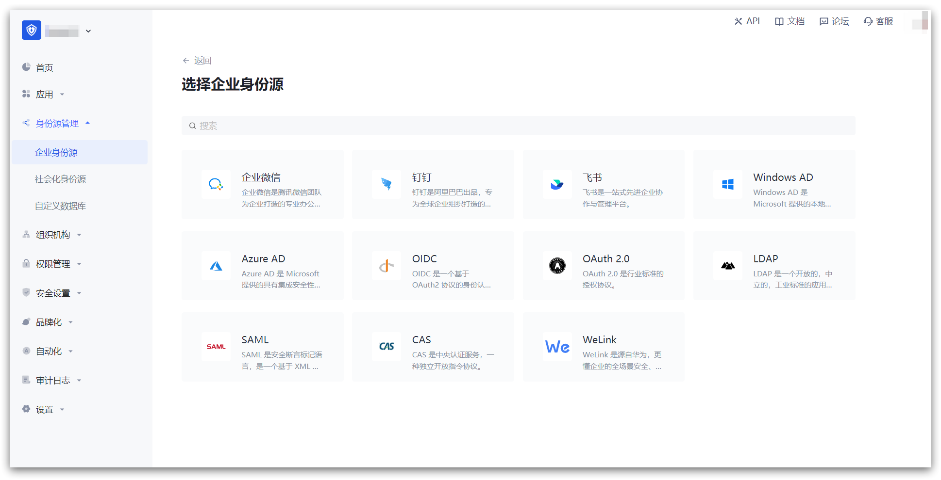Viewport: 941px width, 480px height.
Task: Click the 搜索 identity source search field
Action: 518,126
